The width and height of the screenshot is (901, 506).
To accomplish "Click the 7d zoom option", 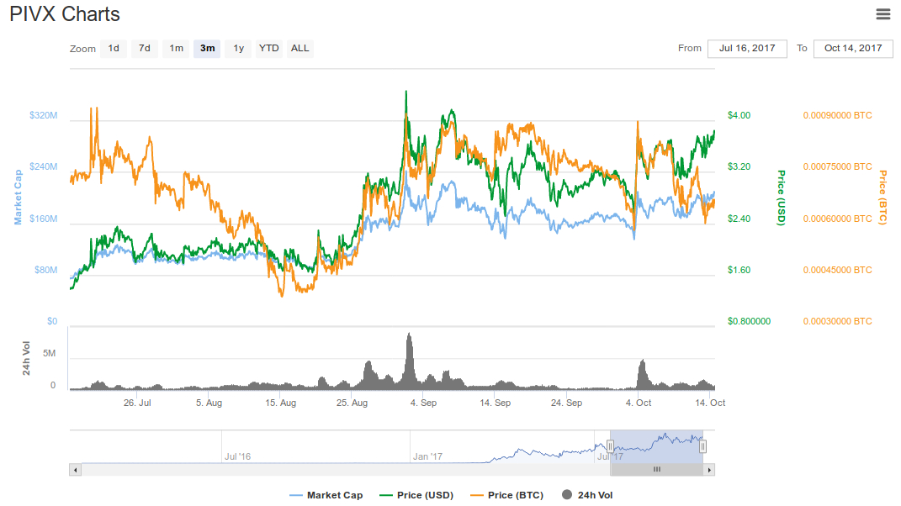I will [x=144, y=48].
